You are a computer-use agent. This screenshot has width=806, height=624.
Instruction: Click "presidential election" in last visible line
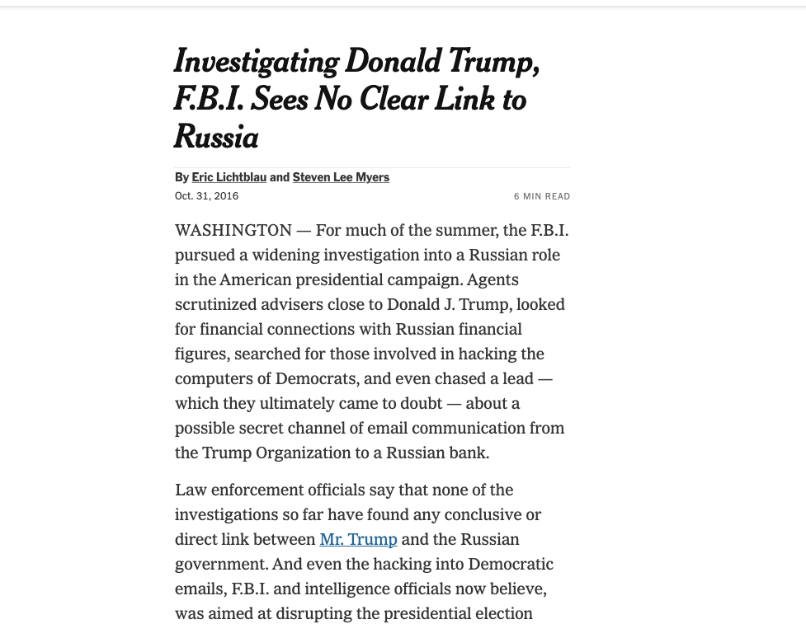(458, 614)
